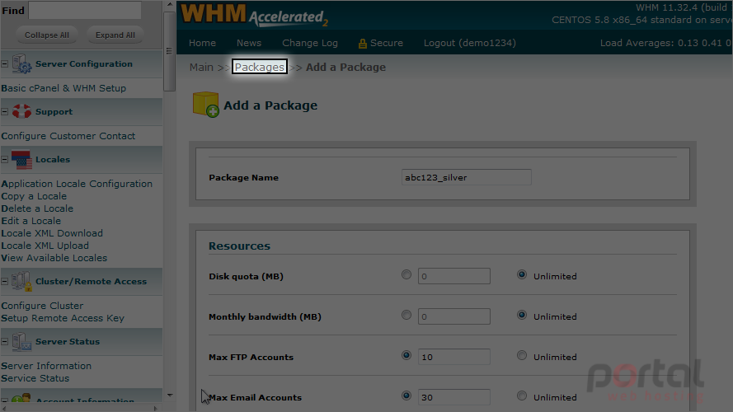This screenshot has height=412, width=733.
Task: Open Setup Remote Access Key link
Action: click(x=63, y=318)
